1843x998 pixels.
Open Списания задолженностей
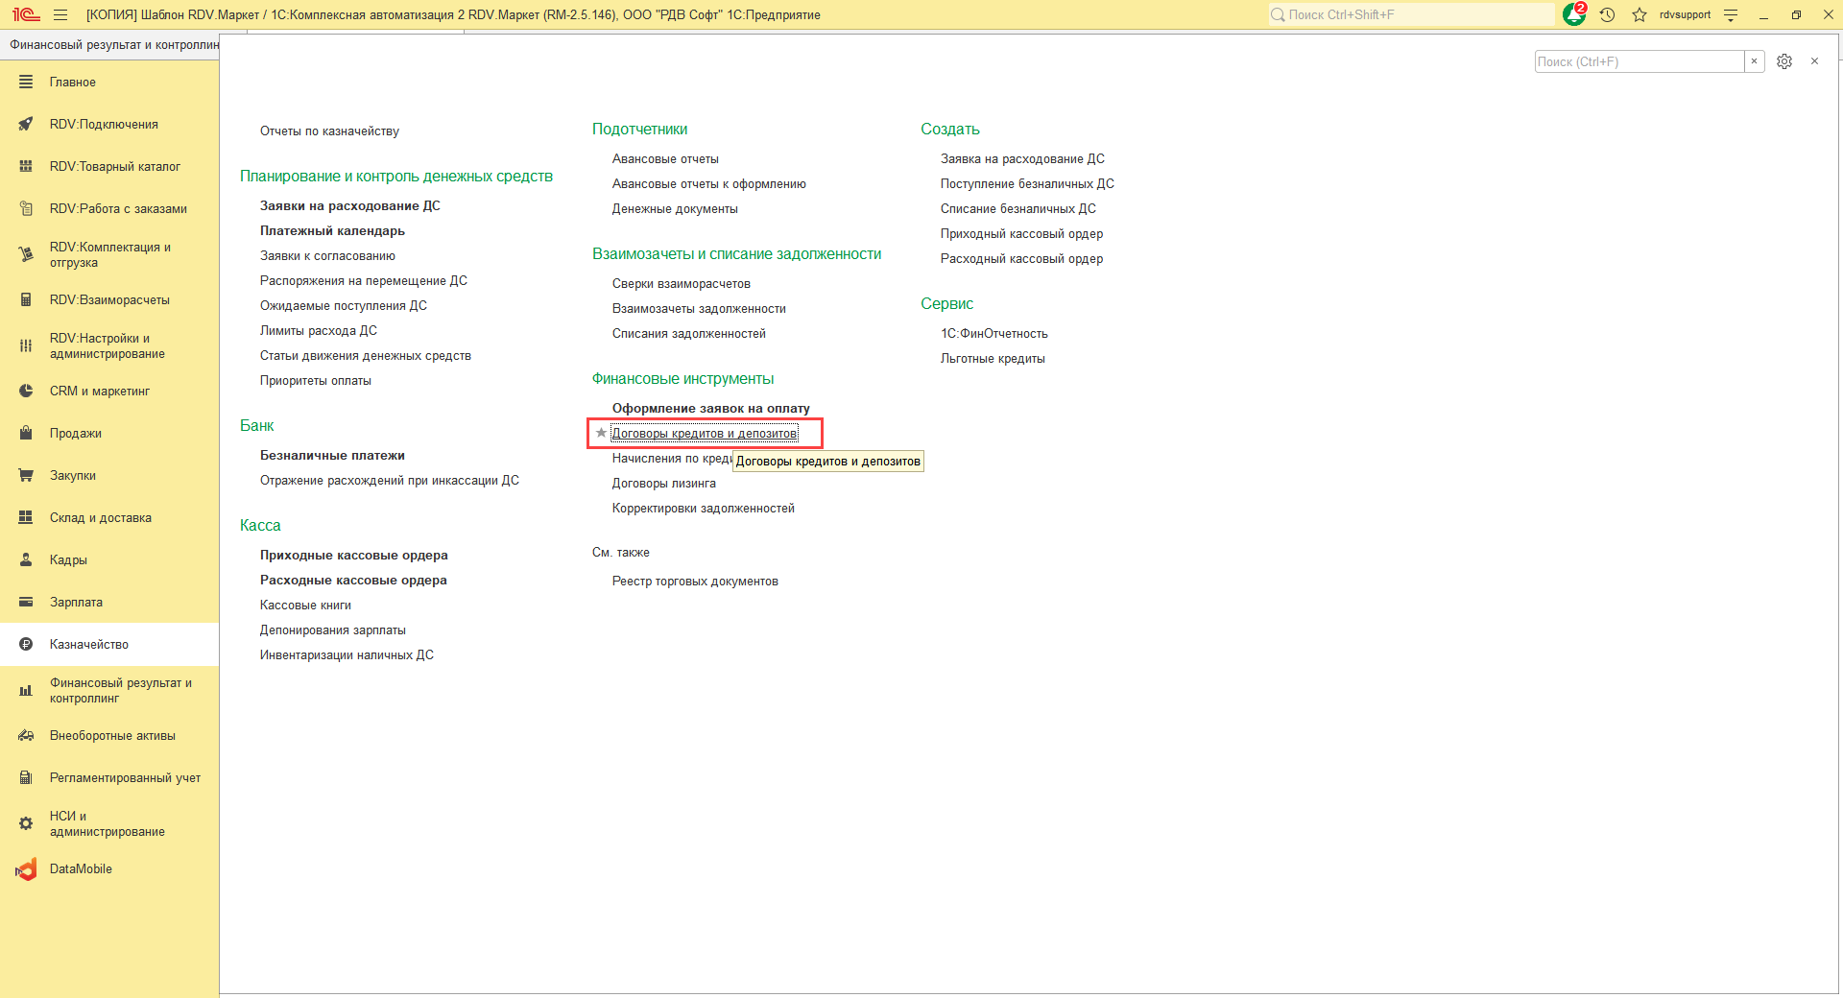click(x=688, y=334)
